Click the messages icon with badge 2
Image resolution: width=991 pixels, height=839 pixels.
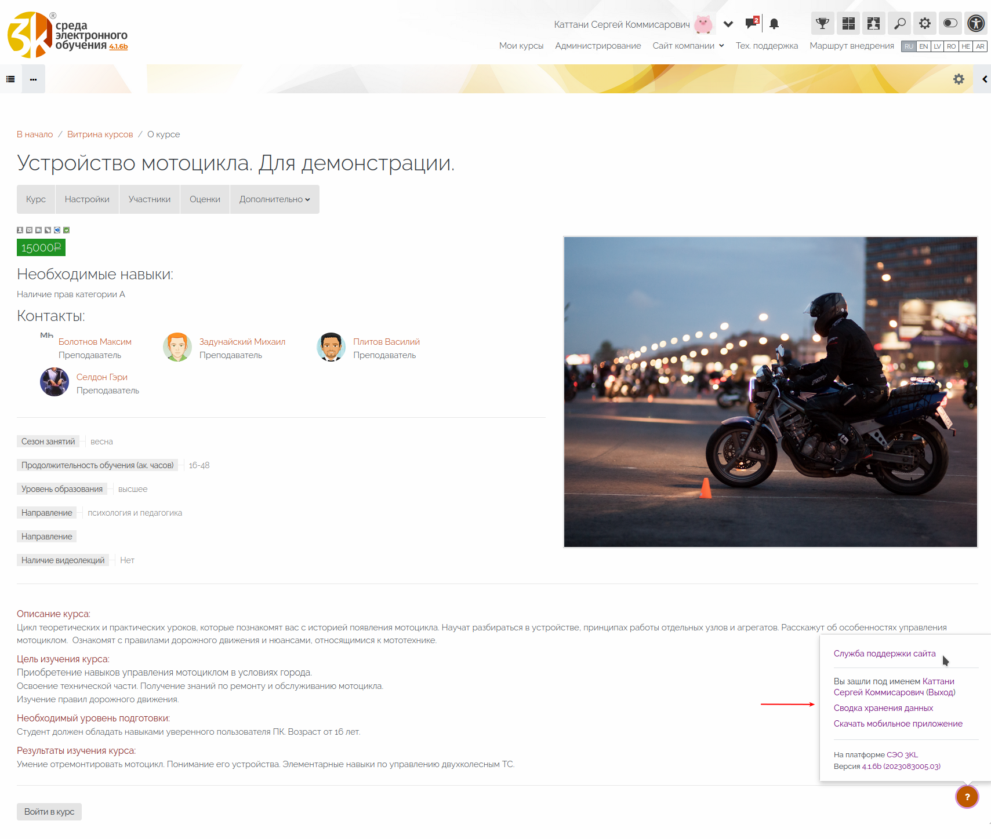752,23
